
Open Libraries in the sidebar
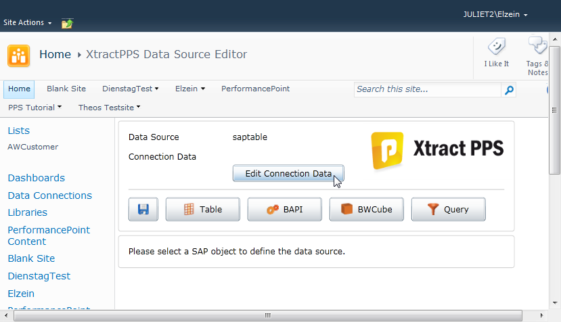click(x=28, y=212)
